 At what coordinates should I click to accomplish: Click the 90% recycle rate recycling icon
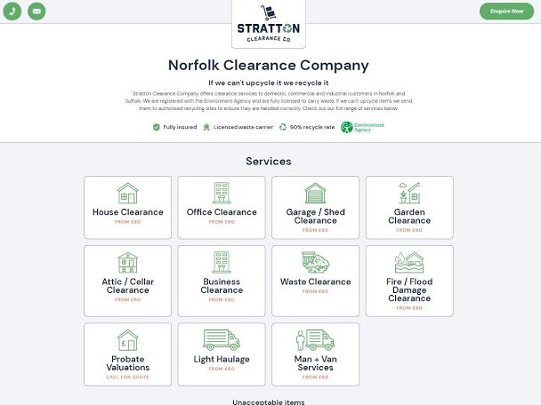[x=283, y=127]
